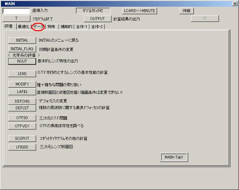Select the 全体-1 tab
239x190 pixels.
tap(82, 27)
